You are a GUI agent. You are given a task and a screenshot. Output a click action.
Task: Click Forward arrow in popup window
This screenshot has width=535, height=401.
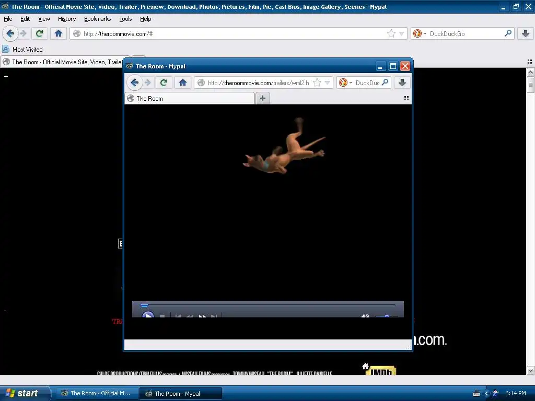click(147, 82)
